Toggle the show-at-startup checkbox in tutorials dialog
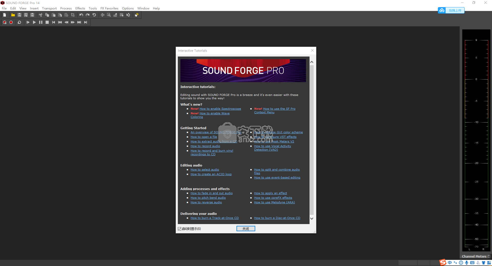This screenshot has height=266, width=492. point(180,229)
